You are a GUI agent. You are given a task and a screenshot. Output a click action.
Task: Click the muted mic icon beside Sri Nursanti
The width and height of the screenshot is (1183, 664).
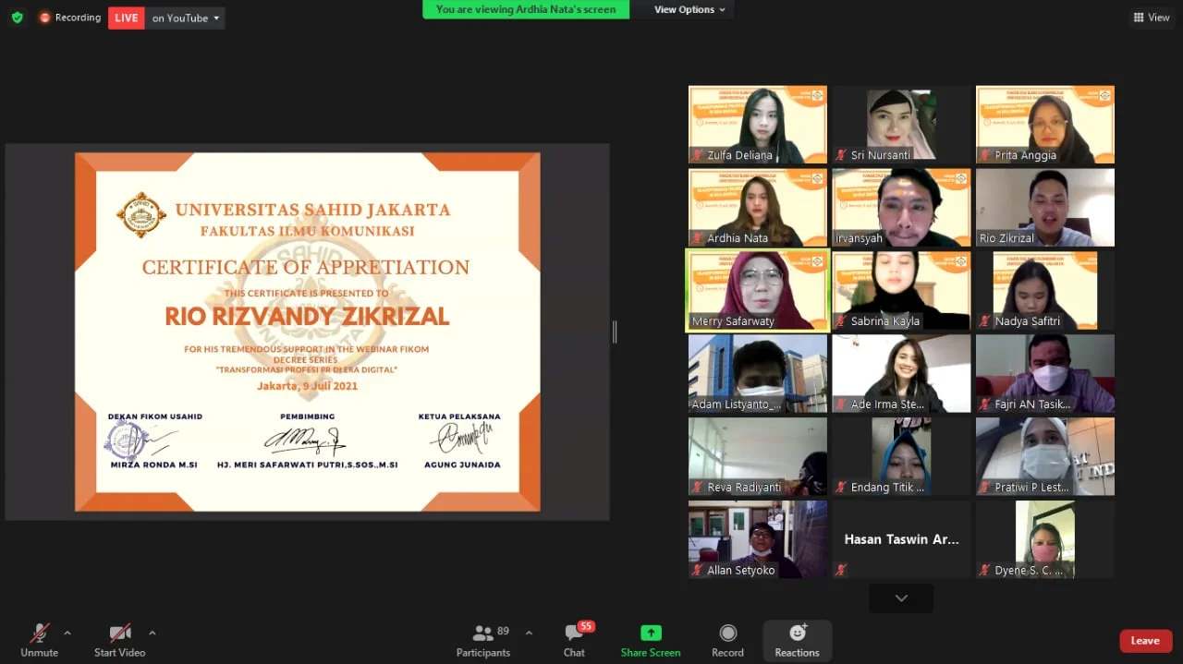(x=841, y=155)
